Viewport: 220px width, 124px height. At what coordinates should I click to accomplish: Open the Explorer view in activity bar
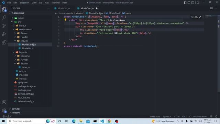click(4, 9)
